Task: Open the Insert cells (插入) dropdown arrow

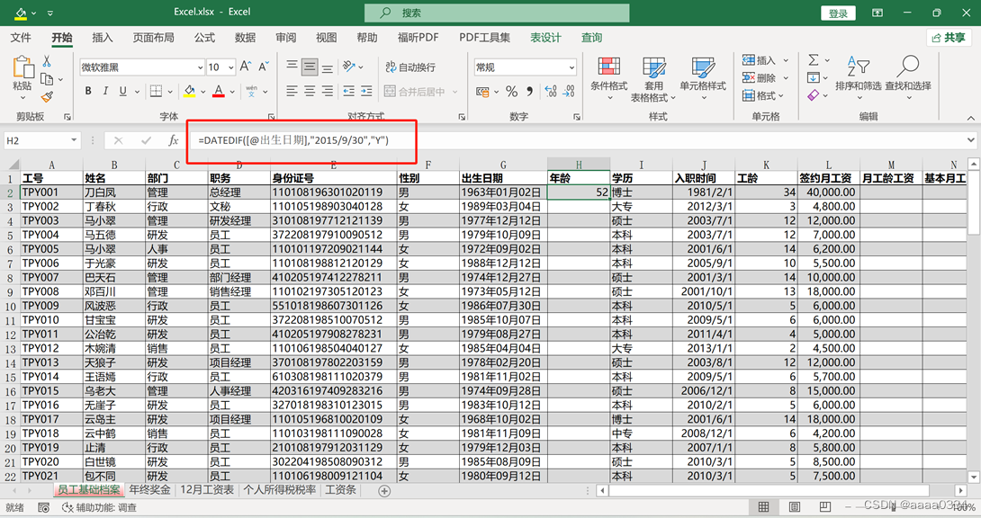Action: pos(786,60)
